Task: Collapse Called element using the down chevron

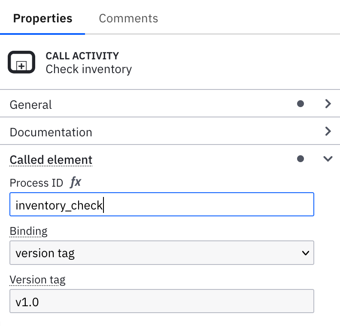Action: (328, 159)
